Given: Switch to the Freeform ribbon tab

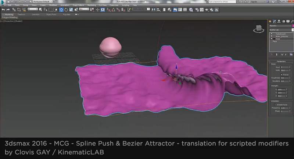Looking at the screenshot, I should click(x=21, y=14).
